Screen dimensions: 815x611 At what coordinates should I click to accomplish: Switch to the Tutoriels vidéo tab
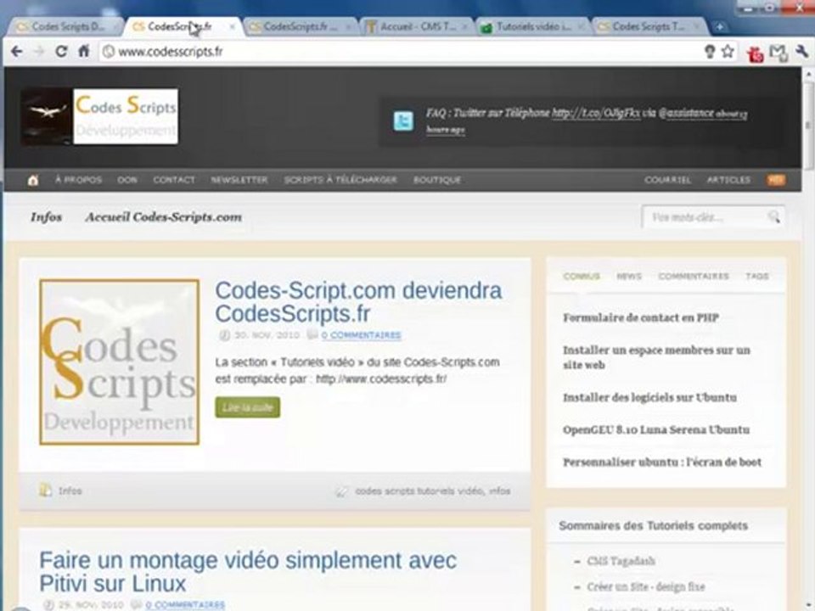pyautogui.click(x=533, y=26)
